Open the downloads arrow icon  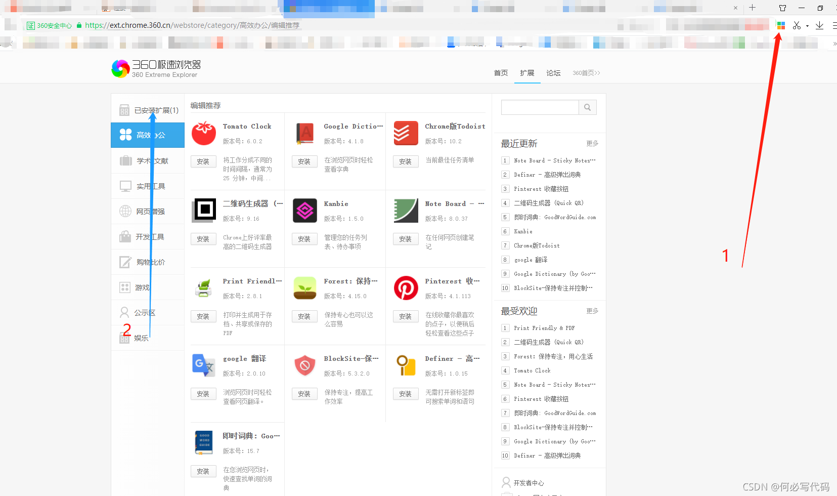pos(820,25)
